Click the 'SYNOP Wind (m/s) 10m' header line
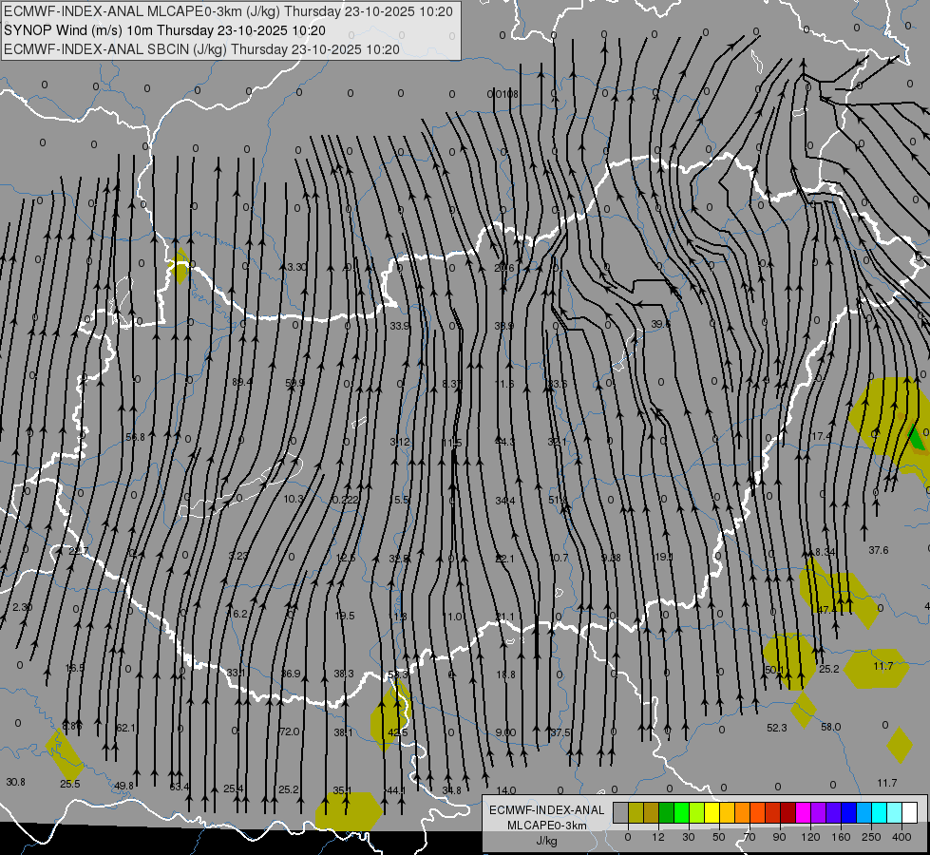This screenshot has width=930, height=855. (164, 30)
